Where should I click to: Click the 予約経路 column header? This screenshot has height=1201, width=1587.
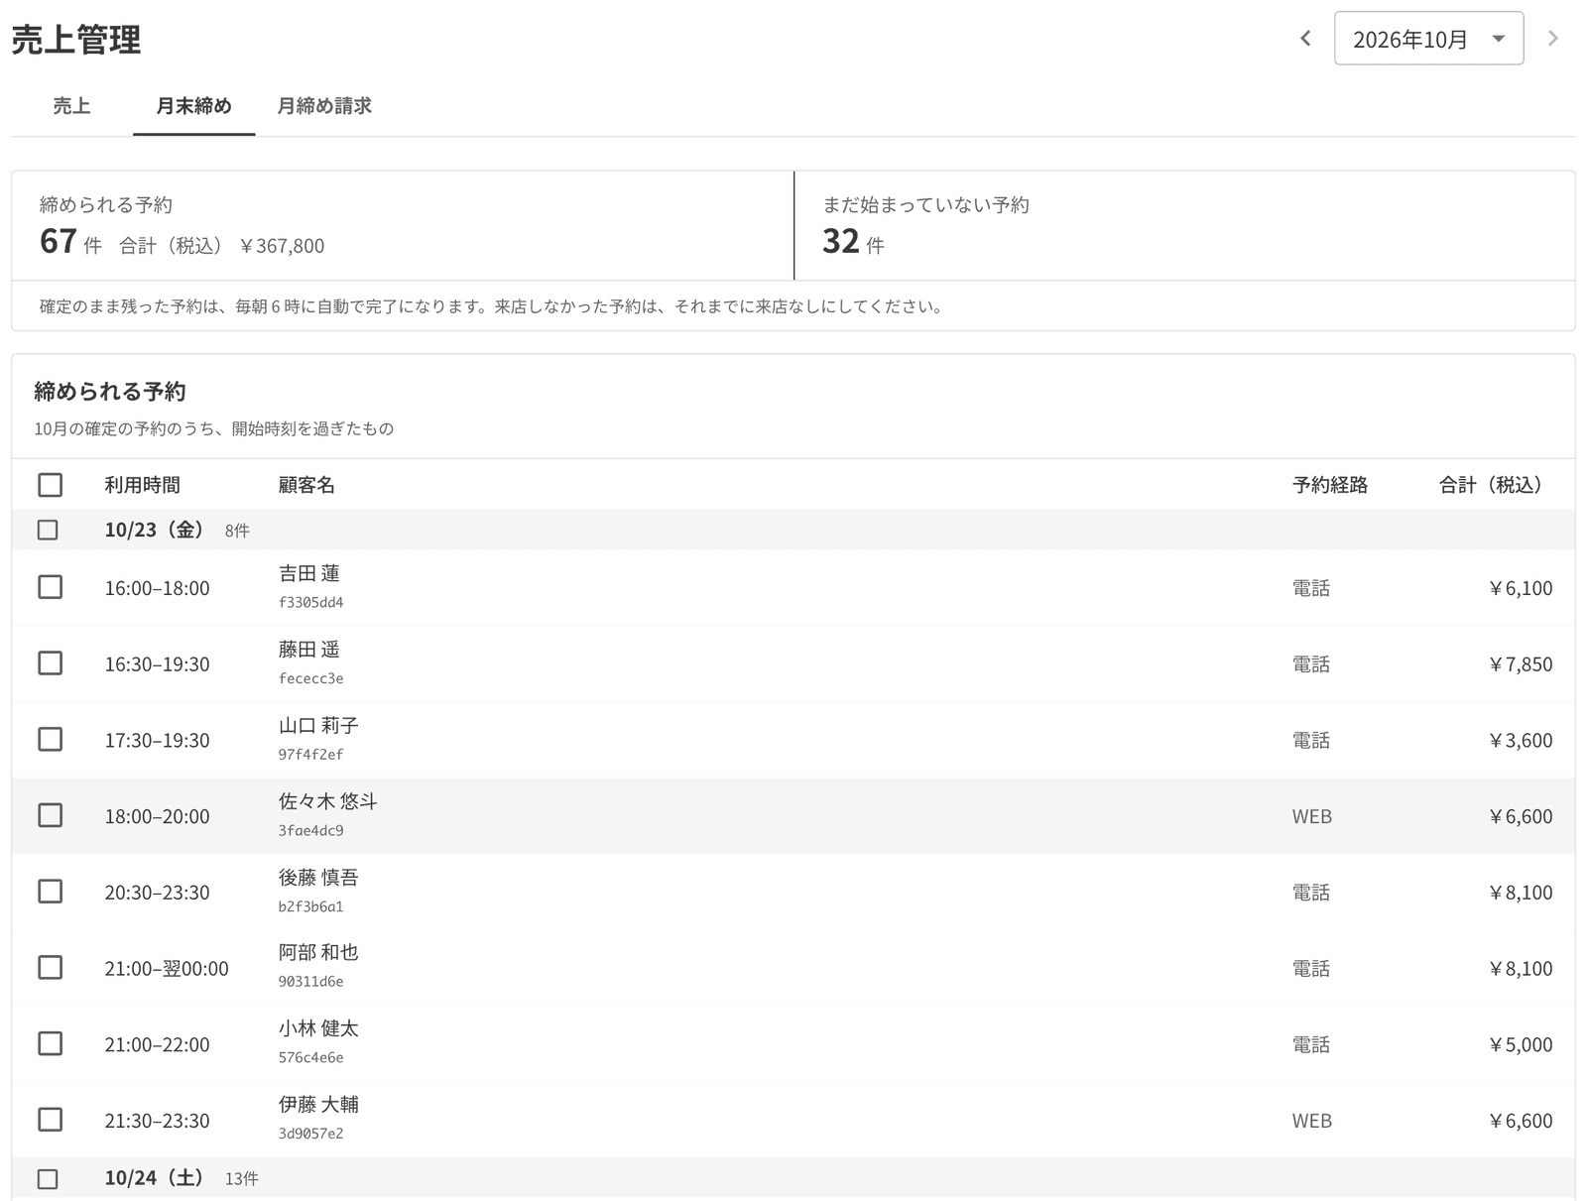1330,485
